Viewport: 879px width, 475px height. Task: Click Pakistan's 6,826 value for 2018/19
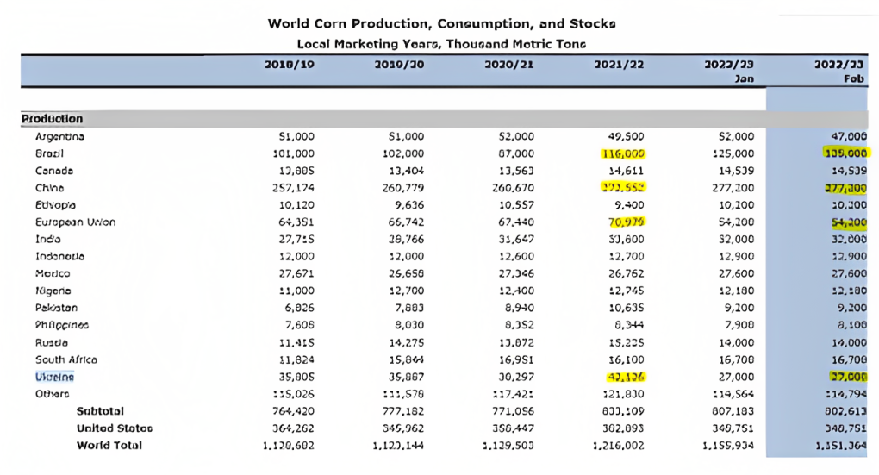(x=300, y=309)
